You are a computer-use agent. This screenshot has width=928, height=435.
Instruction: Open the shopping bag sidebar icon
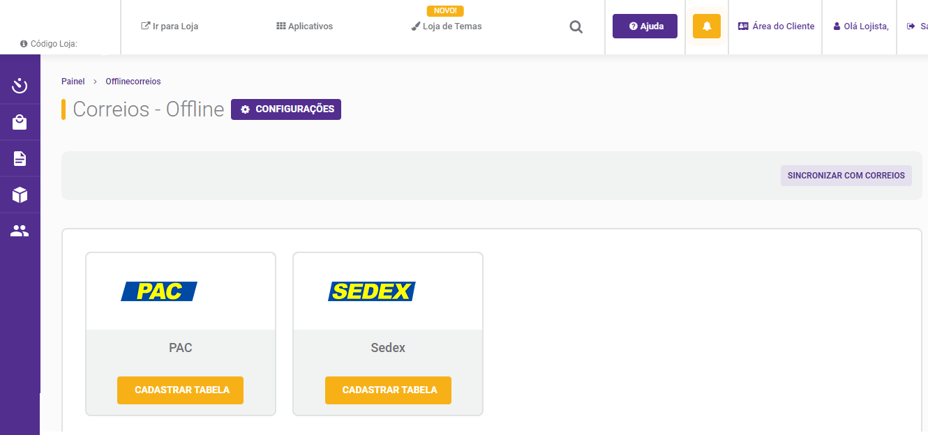point(20,123)
